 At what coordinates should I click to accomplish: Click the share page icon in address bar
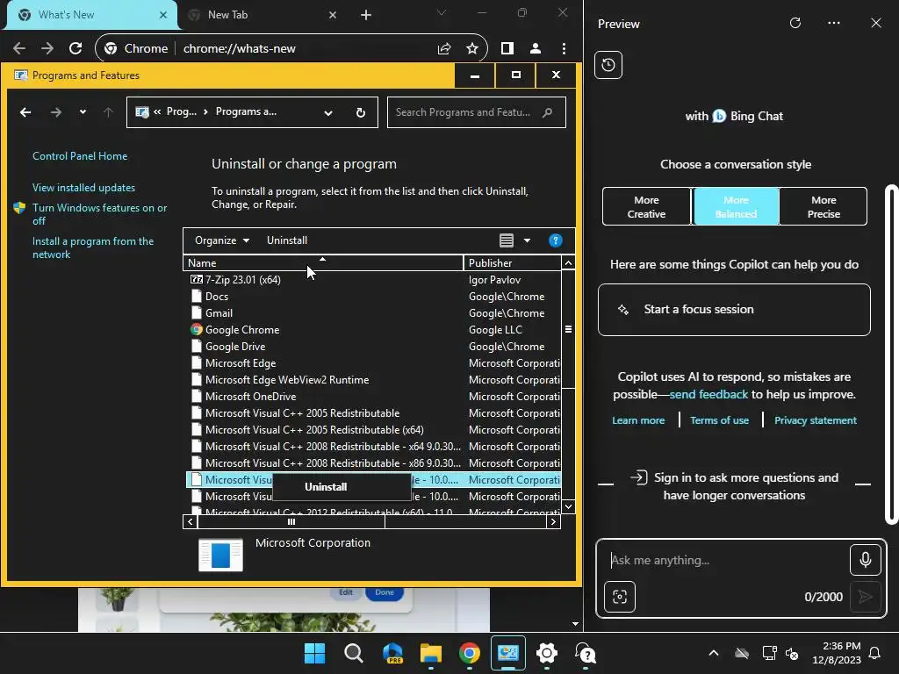tap(444, 49)
